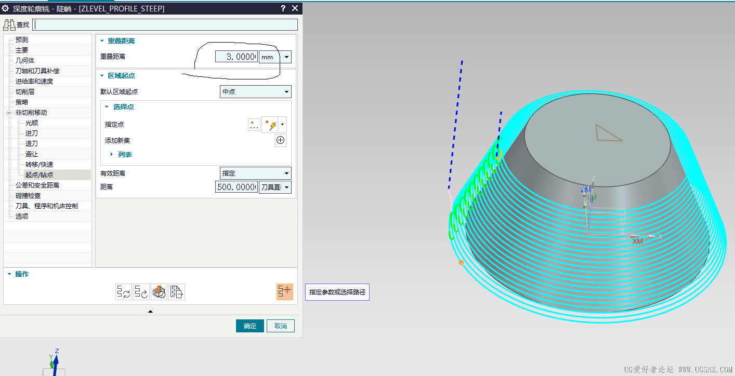The width and height of the screenshot is (735, 376).
Task: Click the List toolpath output icon
Action: coord(177,292)
